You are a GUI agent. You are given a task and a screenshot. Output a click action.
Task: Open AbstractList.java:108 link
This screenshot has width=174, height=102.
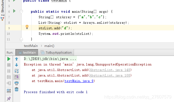[110, 75]
